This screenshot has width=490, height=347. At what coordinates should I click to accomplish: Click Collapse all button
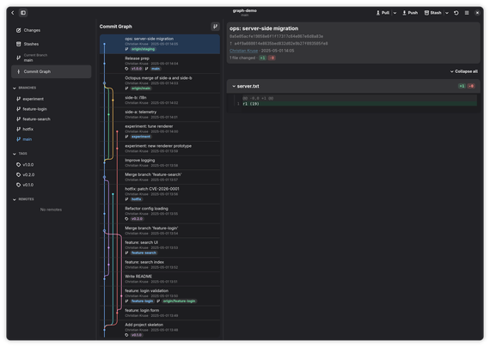464,71
